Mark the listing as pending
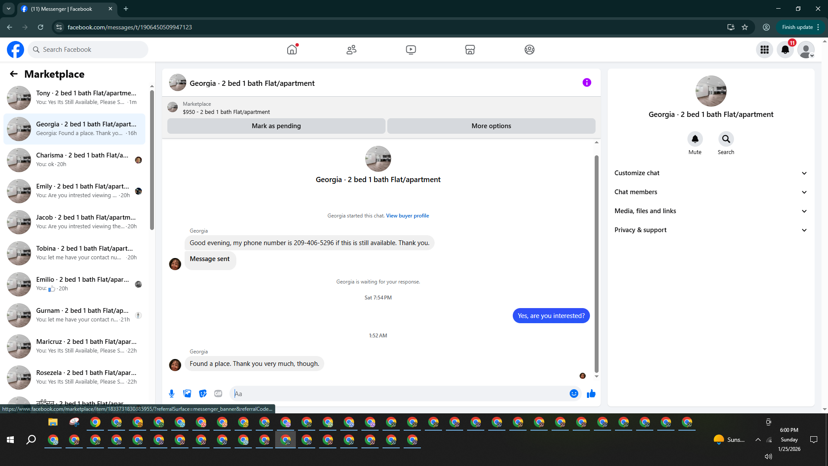Screen dimensions: 828x466 click(x=276, y=126)
